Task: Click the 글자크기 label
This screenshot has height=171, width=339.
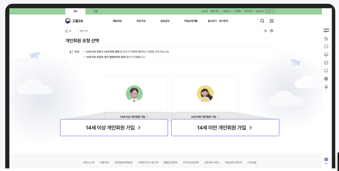Action: click(x=260, y=11)
